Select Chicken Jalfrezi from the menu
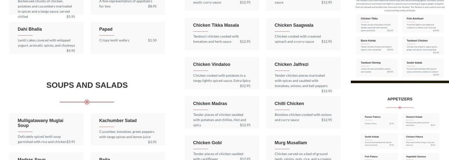This screenshot has width=449, height=160. point(291,64)
